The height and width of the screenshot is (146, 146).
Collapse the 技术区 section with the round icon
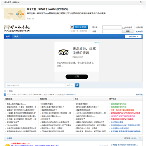[140, 138]
